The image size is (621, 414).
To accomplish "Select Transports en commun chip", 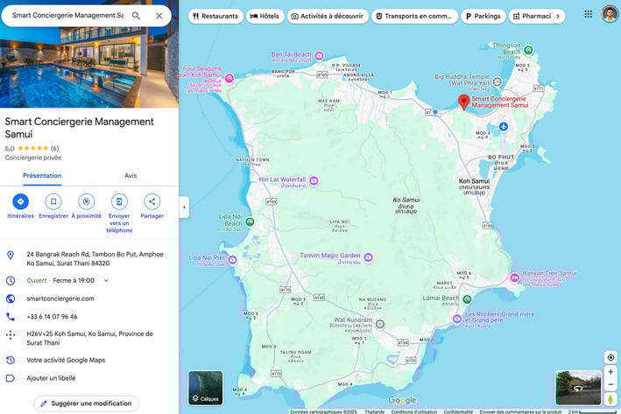I will pyautogui.click(x=414, y=17).
